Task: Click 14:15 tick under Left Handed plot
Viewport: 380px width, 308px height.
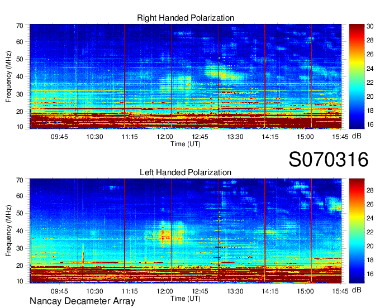Action: [x=270, y=291]
